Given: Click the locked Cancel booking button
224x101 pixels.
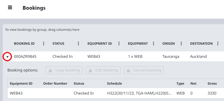Looking at the screenshot, I should point(144,70).
